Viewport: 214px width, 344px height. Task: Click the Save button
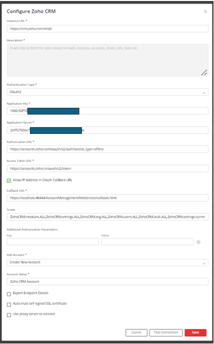click(195, 332)
